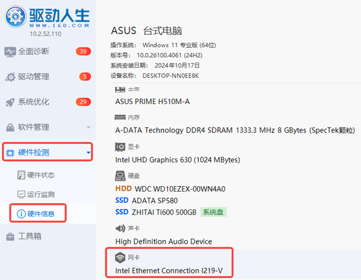
Task: Click the 系统优化 rocket icon
Action: pyautogui.click(x=10, y=102)
